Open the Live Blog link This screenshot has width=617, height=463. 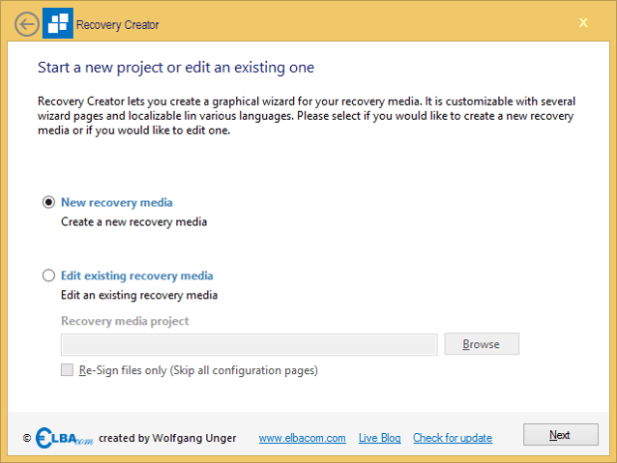[x=380, y=438]
